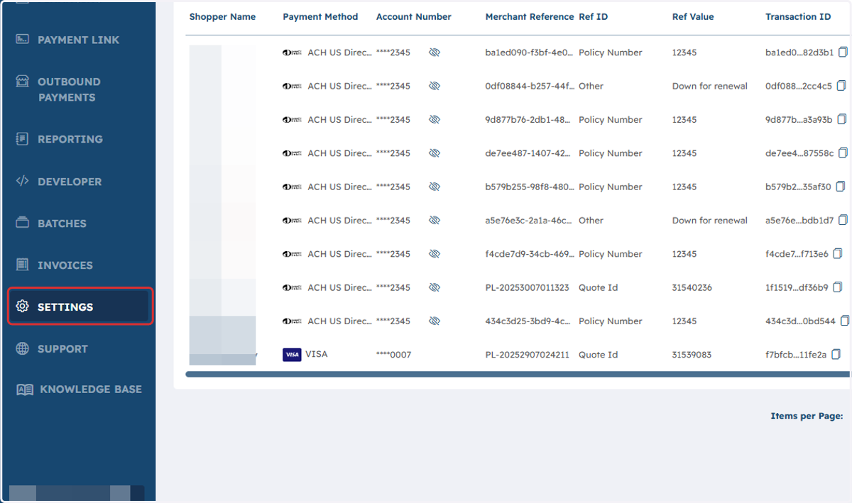The width and height of the screenshot is (852, 503).
Task: Click ACH logo in the ba1ed090 row
Action: point(292,52)
